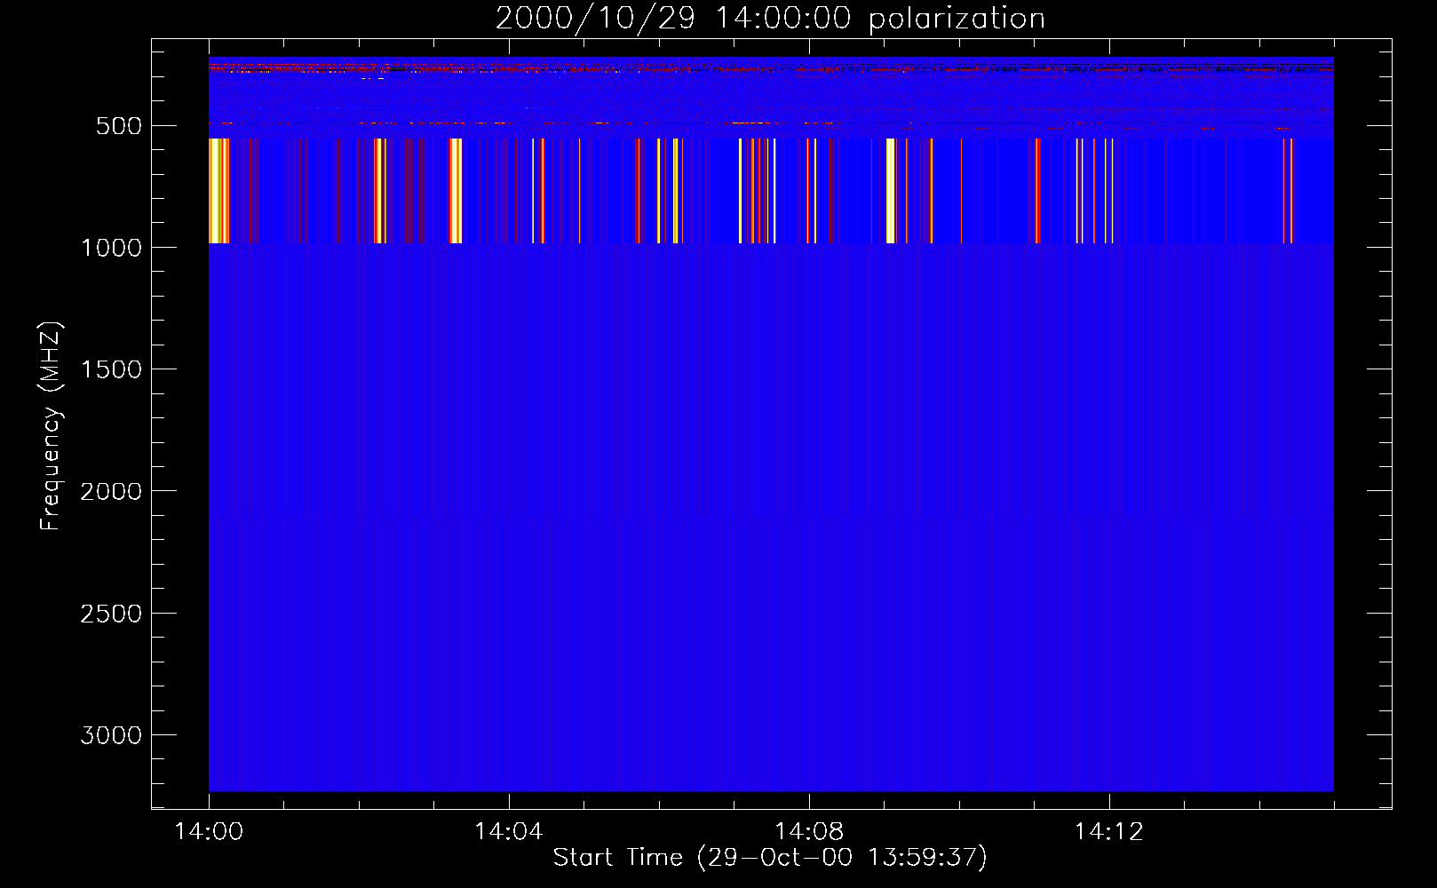
Task: Click the 1500 frequency tick label
Action: coord(111,369)
